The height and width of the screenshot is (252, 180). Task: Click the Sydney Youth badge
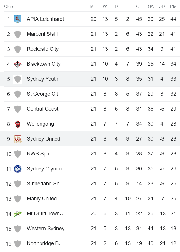click(18, 79)
